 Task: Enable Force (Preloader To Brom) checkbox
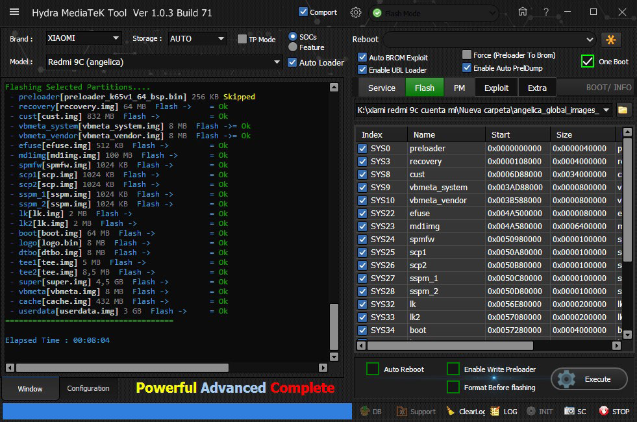[x=467, y=55]
